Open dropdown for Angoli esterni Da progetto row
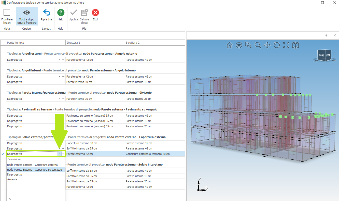 click(60, 60)
